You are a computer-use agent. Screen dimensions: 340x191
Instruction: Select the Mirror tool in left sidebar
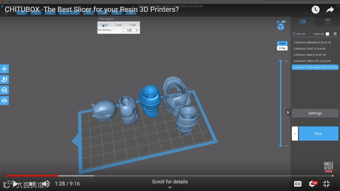[4, 100]
